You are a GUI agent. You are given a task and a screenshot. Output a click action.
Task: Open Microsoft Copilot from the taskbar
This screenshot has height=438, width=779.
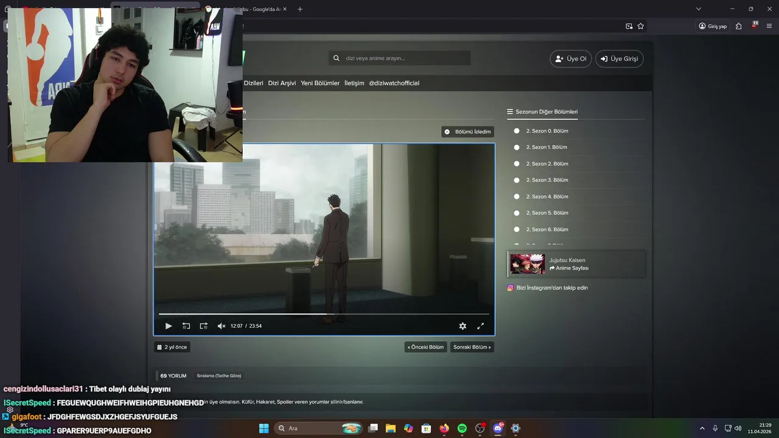408,428
